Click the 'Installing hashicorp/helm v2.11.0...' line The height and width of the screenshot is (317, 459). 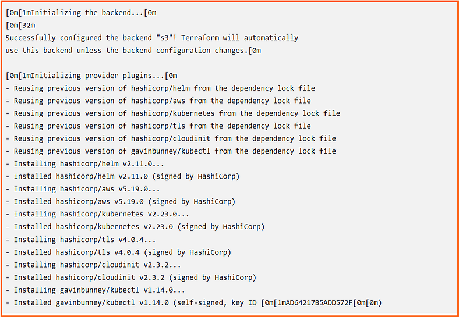tap(83, 164)
